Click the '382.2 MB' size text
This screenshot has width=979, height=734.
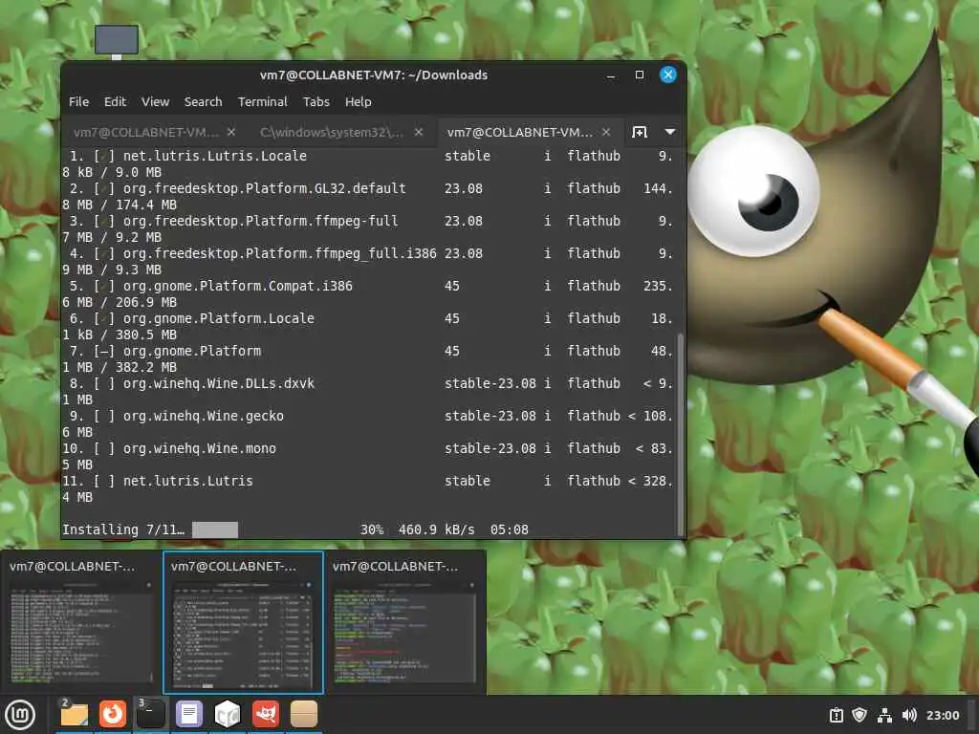click(145, 367)
